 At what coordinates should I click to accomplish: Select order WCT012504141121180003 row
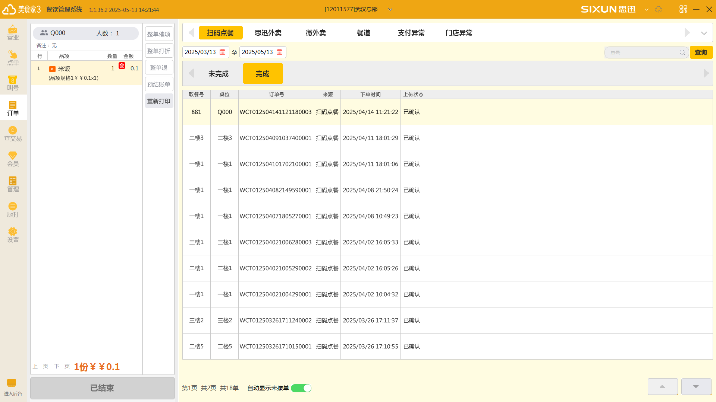(x=447, y=112)
